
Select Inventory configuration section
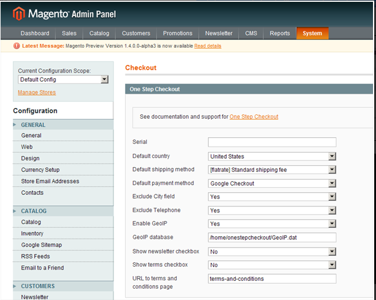(63, 233)
